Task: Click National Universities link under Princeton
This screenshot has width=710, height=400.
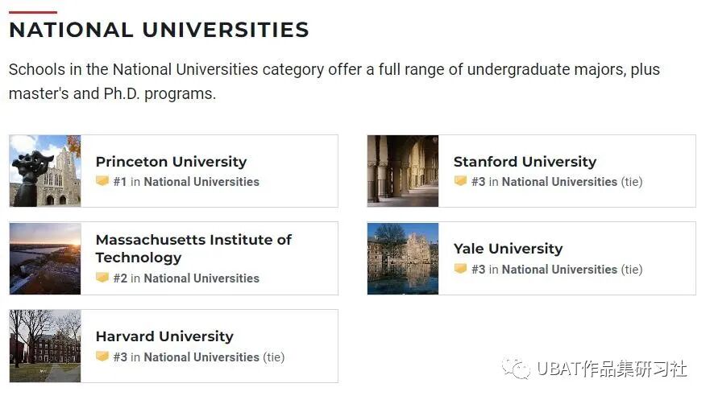Action: [x=201, y=182]
